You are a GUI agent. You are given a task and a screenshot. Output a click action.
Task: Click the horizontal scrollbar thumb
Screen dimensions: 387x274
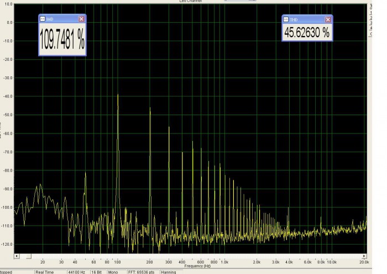[x=29, y=256]
